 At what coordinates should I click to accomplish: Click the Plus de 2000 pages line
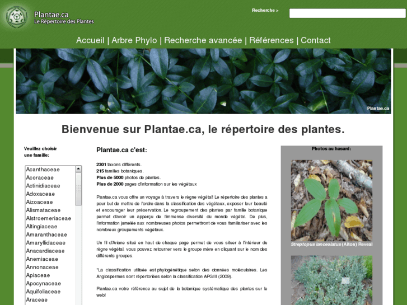[x=147, y=184]
